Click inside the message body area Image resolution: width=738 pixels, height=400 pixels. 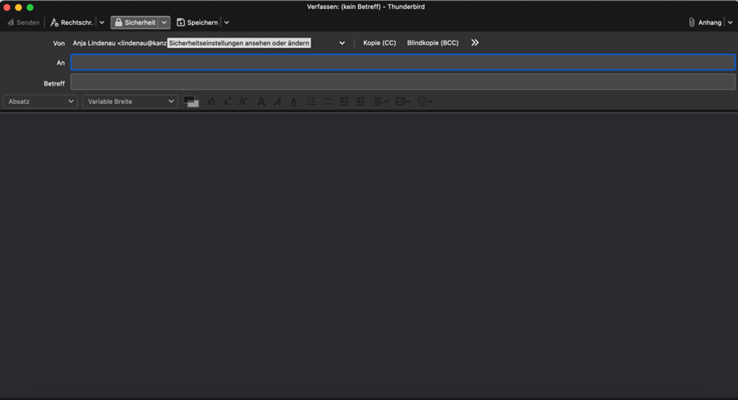coord(369,256)
